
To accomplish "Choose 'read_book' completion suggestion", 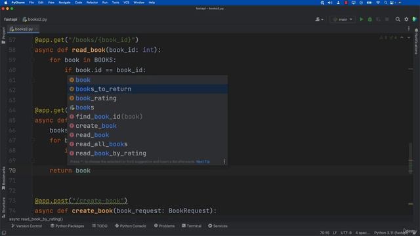I will [x=148, y=135].
